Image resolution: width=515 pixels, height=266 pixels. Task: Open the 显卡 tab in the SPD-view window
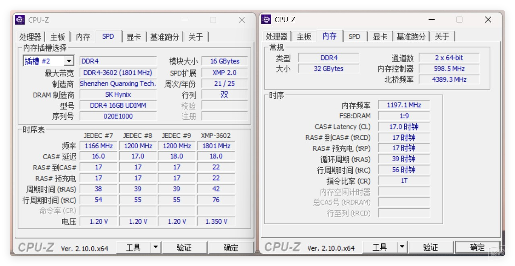pos(134,37)
